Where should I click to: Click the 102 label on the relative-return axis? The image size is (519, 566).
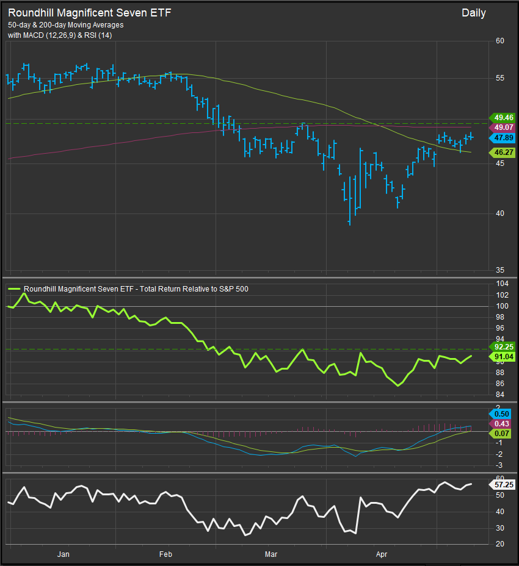[x=502, y=295]
